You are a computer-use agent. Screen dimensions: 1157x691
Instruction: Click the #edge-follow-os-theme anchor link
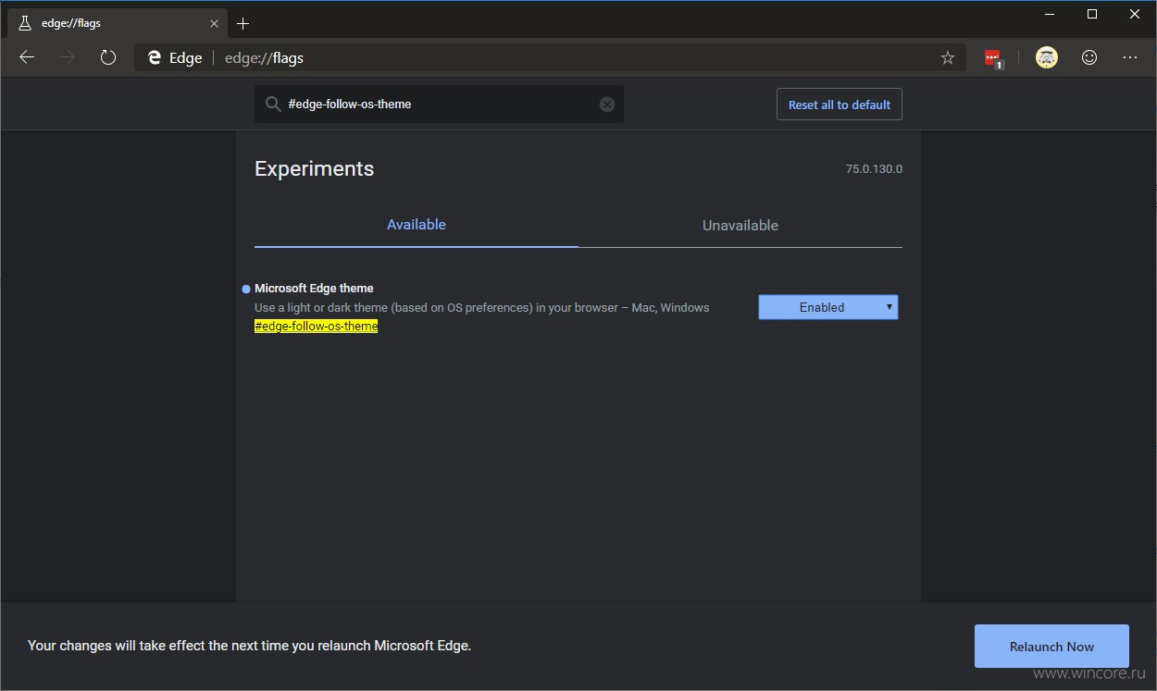click(316, 327)
